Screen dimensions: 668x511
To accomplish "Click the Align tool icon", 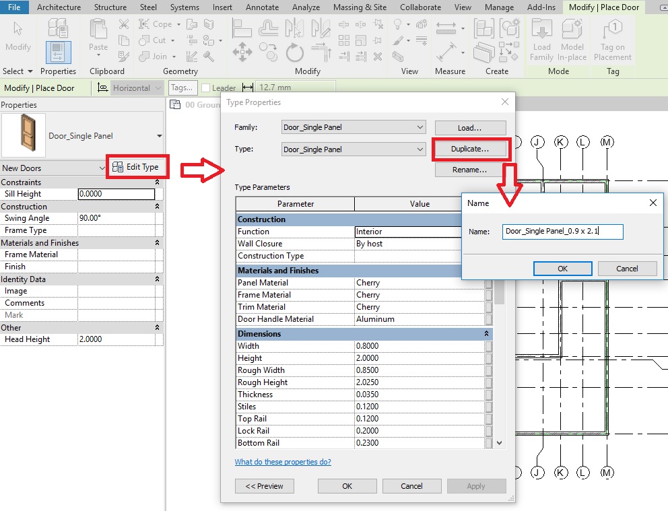I will coord(242,27).
